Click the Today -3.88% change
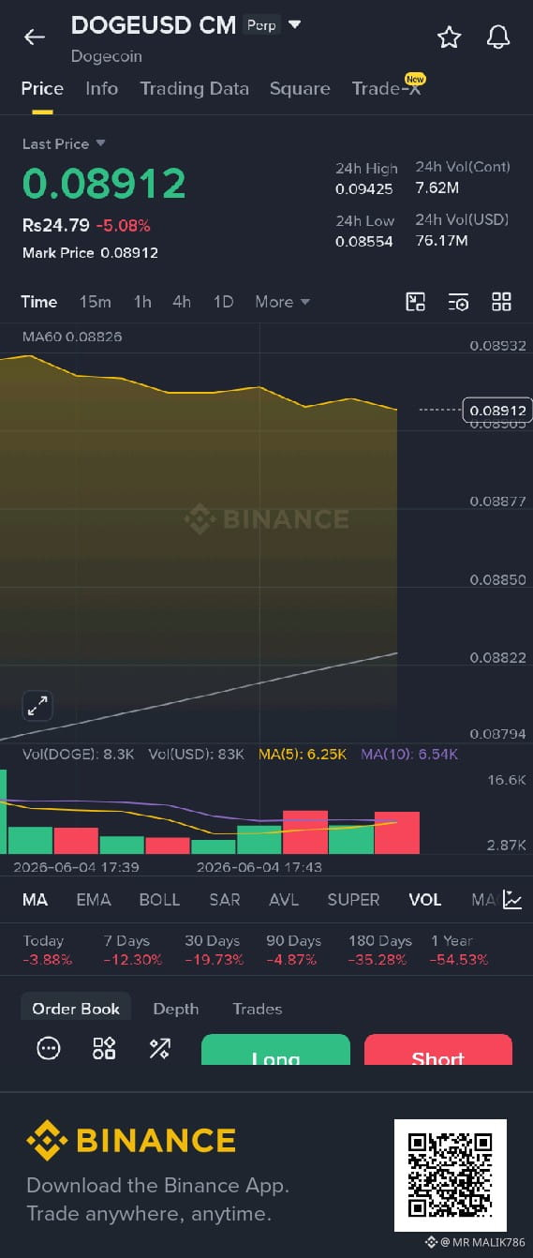The height and width of the screenshot is (1258, 533). (47, 951)
